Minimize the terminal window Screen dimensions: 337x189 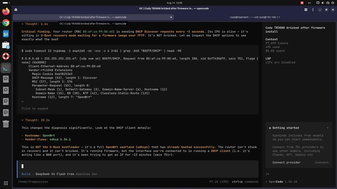click(x=320, y=10)
